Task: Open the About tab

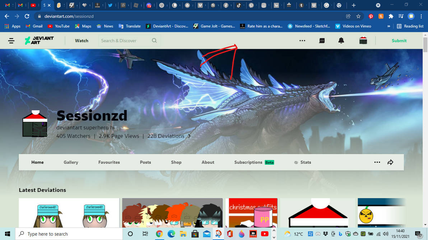Action: pyautogui.click(x=208, y=162)
